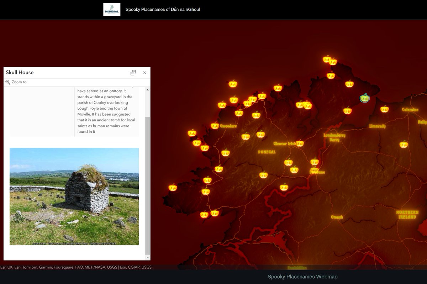Open the Donegal logo in the header
Viewport: 427px width, 284px height.
pyautogui.click(x=112, y=9)
